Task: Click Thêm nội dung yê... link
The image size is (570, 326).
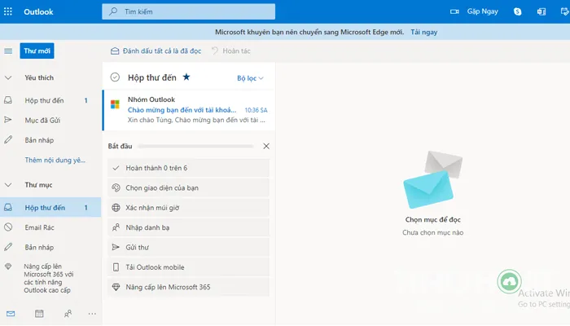Action: coord(55,160)
